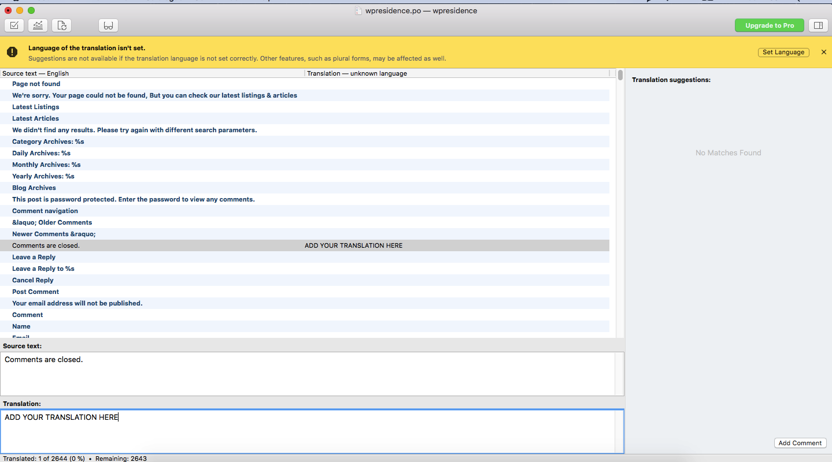Click the glasses review icon in the toolbar
The image size is (832, 462).
108,25
